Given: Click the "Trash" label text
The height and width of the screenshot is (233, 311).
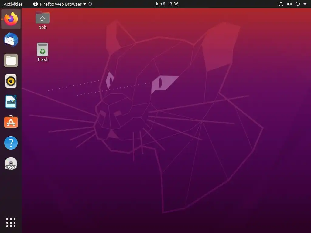Looking at the screenshot, I should pos(43,59).
